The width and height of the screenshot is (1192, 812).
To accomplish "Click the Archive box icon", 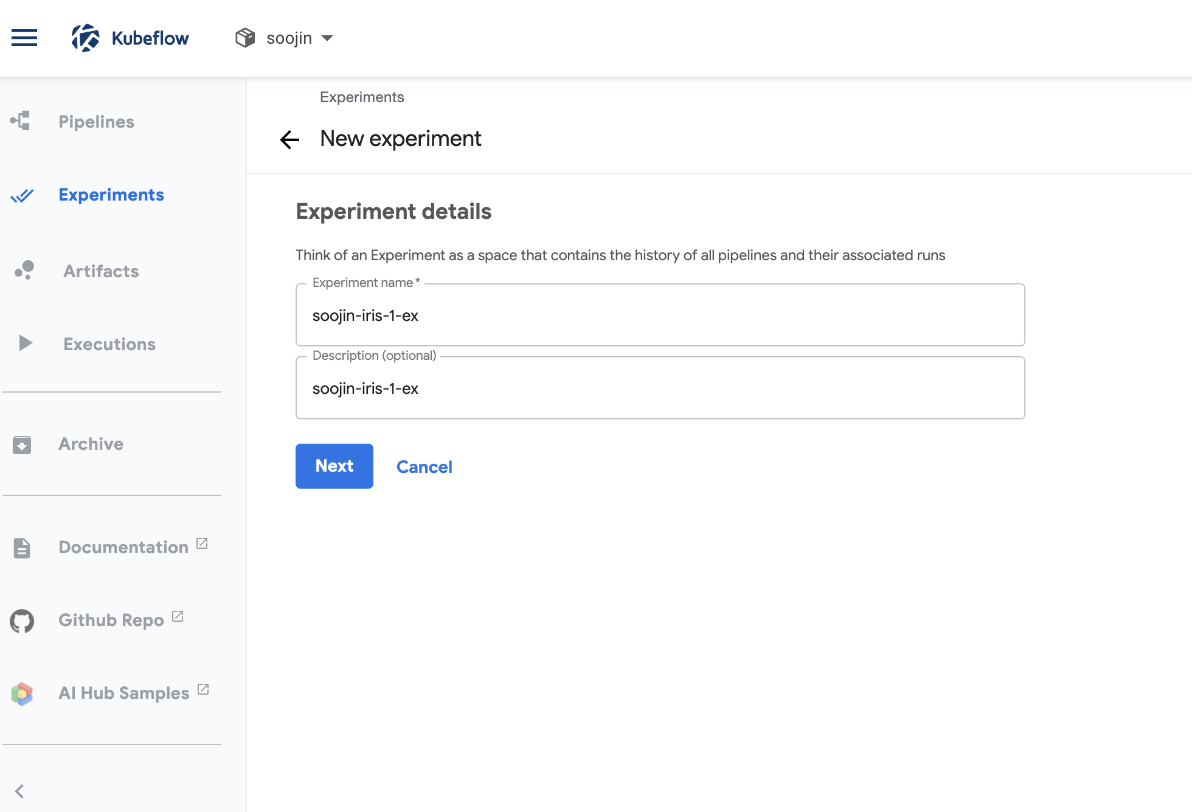I will click(x=22, y=444).
